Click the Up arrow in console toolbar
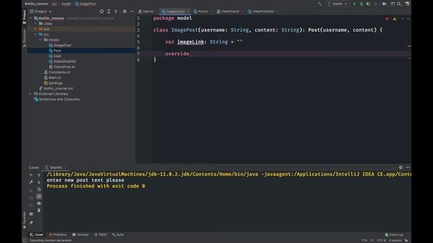Image resolution: width=433 pixels, height=243 pixels. tap(39, 175)
